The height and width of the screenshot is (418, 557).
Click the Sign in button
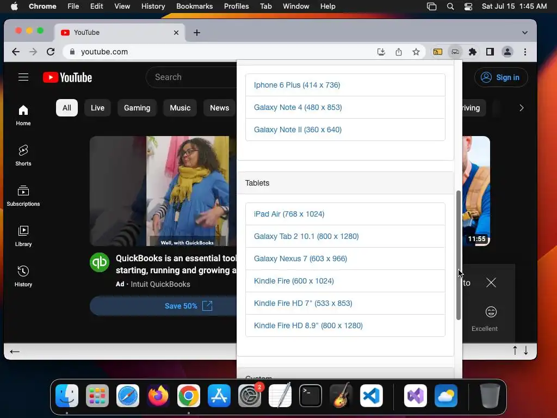(x=501, y=77)
